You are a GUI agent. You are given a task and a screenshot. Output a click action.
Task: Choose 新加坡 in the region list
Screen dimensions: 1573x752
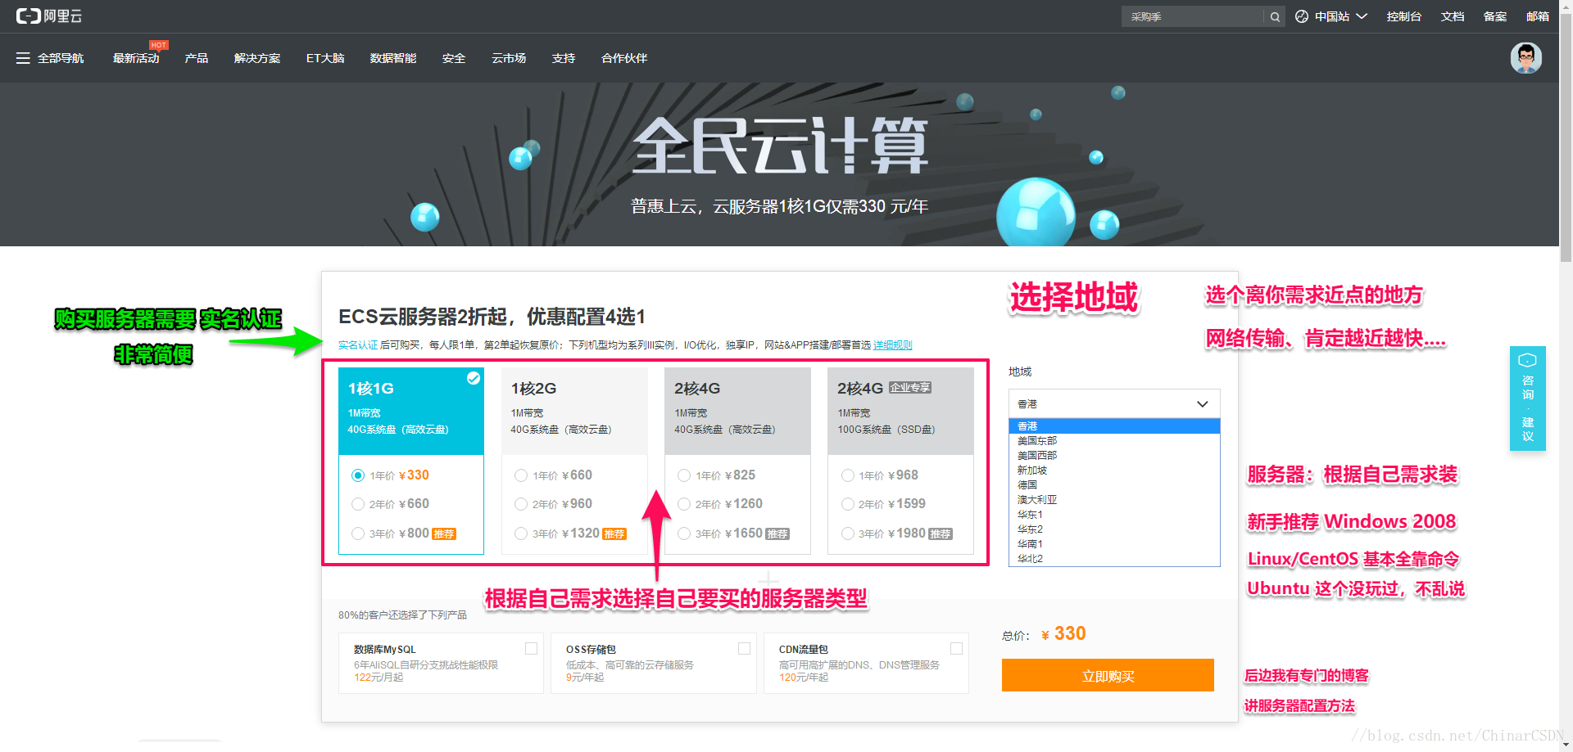(1114, 471)
